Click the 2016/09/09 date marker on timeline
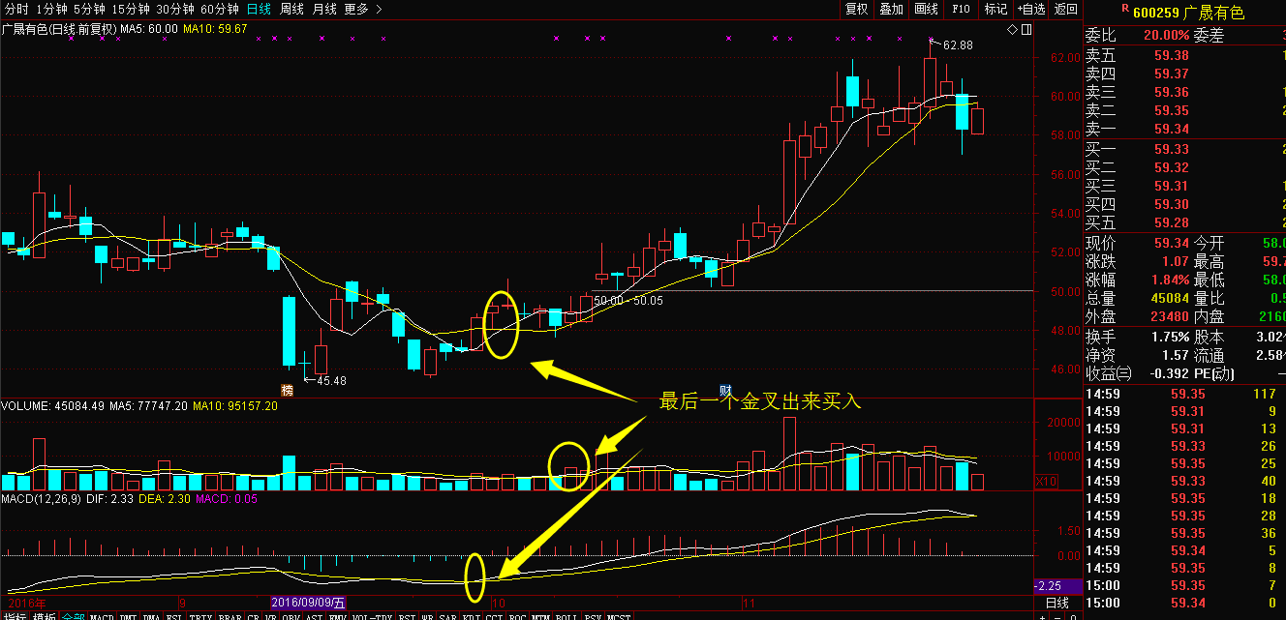1286x620 pixels. coord(308,602)
